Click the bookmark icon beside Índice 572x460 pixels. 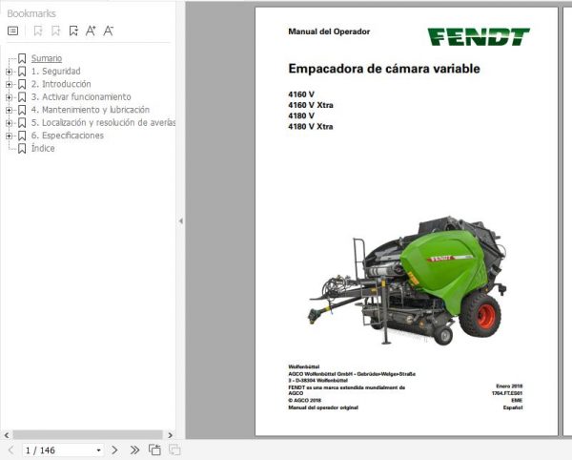[22, 148]
